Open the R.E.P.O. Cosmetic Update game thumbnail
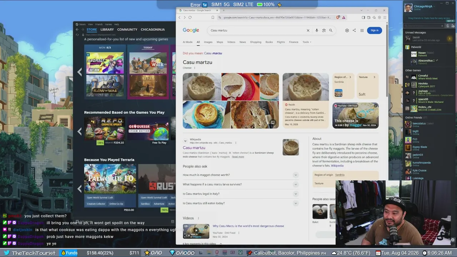Image resolution: width=457 pixels, height=257 pixels. [x=104, y=128]
